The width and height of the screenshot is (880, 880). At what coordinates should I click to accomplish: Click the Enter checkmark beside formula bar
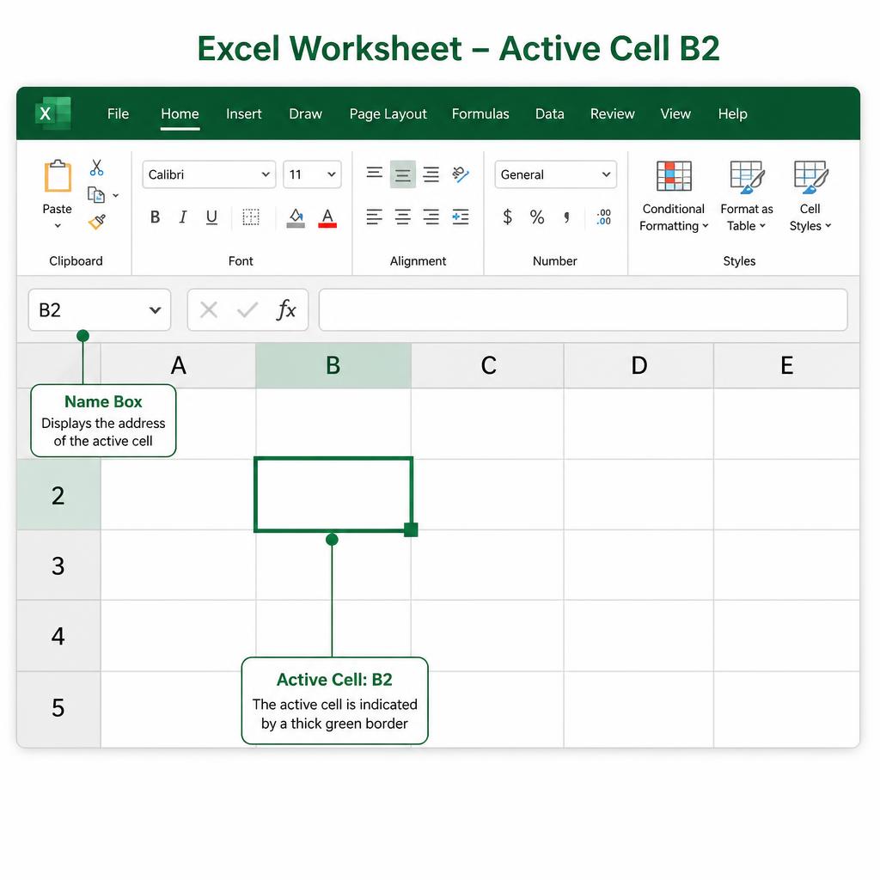247,309
